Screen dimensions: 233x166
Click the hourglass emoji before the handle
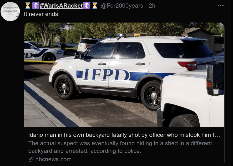point(95,6)
